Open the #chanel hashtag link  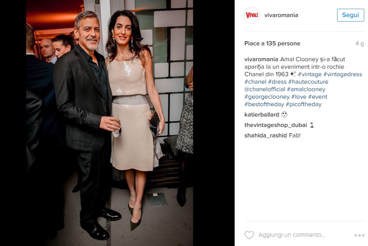255,82
